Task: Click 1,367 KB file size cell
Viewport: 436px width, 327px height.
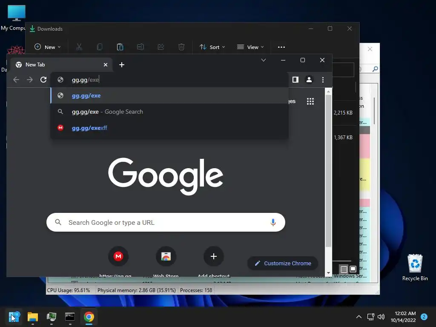Action: pyautogui.click(x=343, y=138)
